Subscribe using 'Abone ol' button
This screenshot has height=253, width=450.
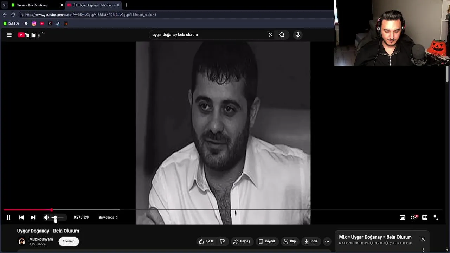(x=69, y=241)
